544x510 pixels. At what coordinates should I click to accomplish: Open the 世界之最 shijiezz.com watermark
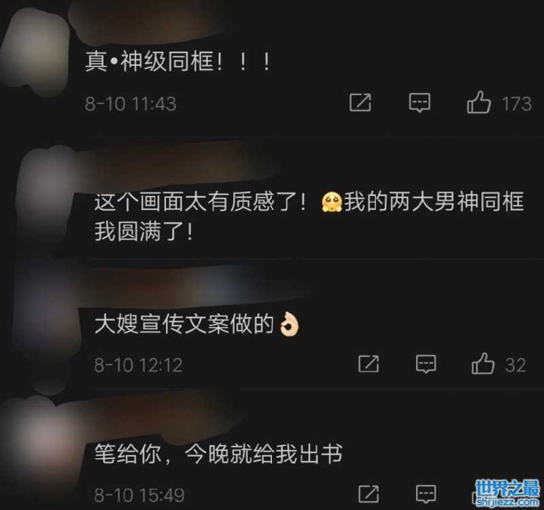click(x=507, y=492)
